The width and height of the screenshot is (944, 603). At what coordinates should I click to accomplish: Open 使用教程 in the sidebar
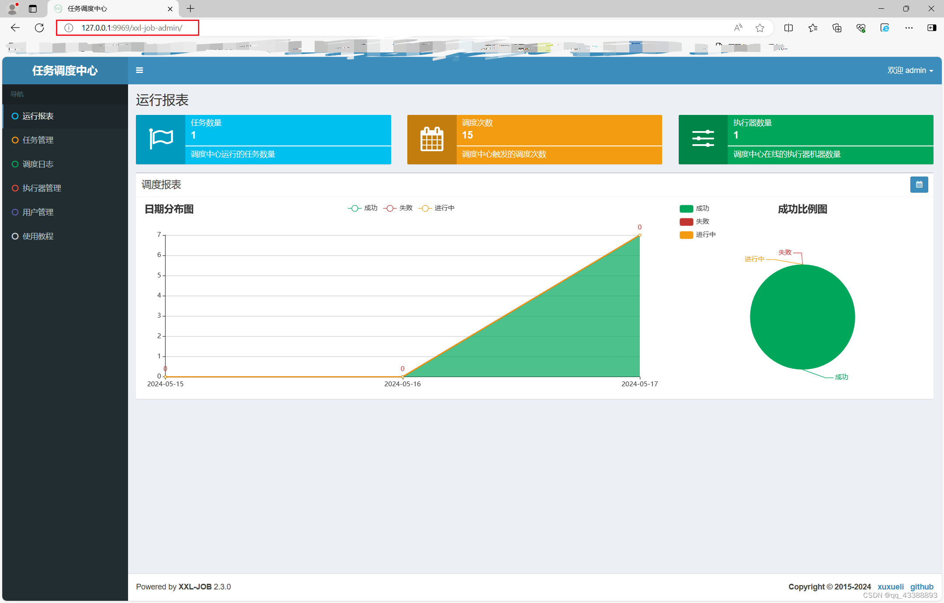(65, 236)
